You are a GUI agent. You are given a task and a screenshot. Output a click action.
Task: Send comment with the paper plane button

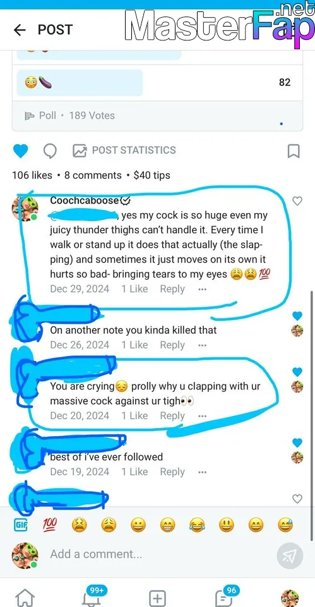coord(290,556)
